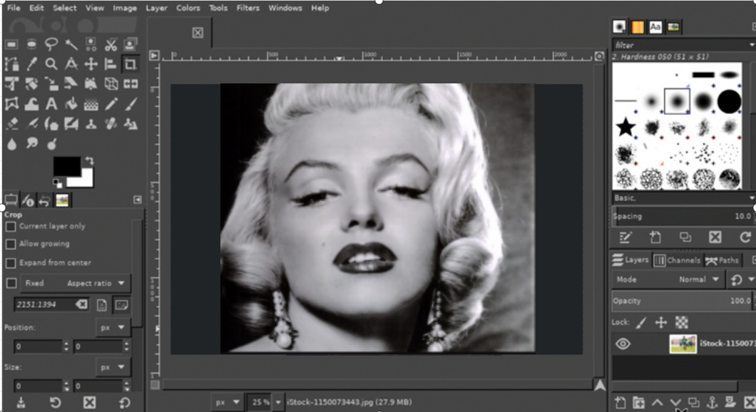This screenshot has height=412, width=756.
Task: Click the black foreground color swatch
Action: tap(66, 166)
